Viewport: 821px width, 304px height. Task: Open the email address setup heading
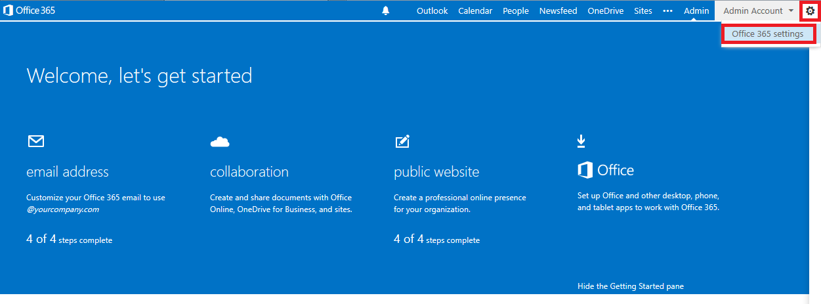pos(68,172)
